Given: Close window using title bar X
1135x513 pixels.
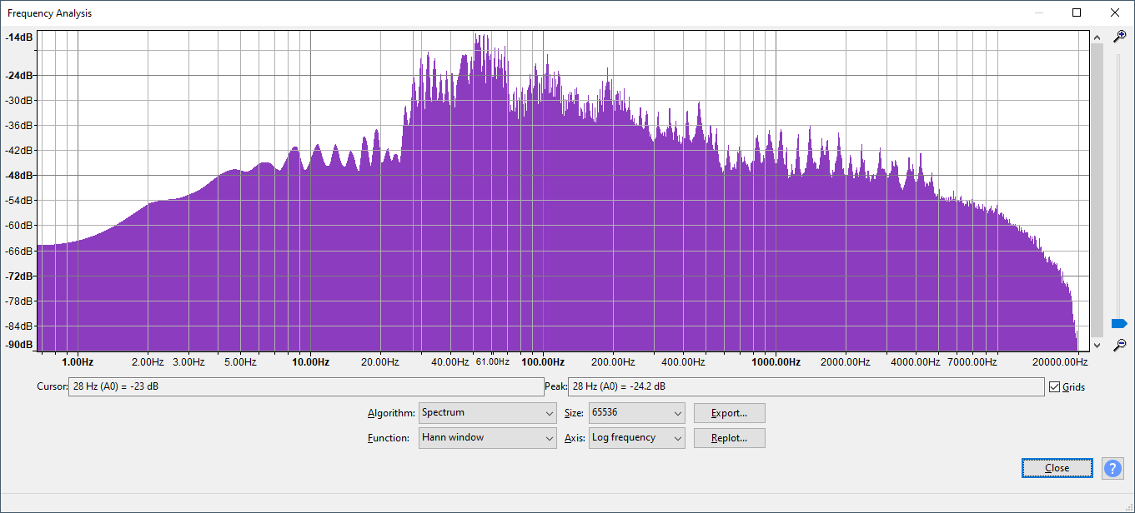Looking at the screenshot, I should pyautogui.click(x=1114, y=12).
